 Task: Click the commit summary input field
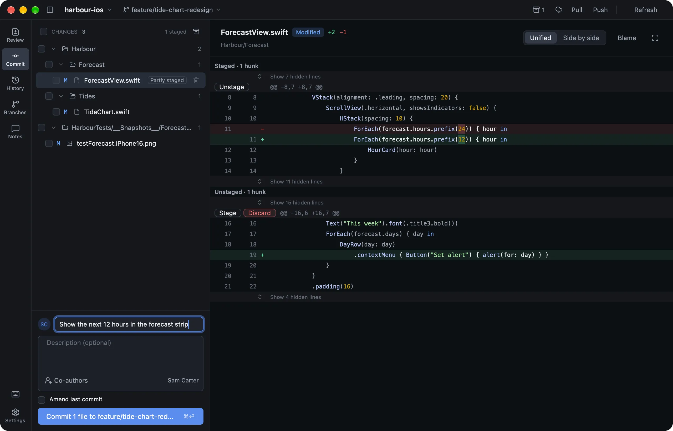(129, 324)
